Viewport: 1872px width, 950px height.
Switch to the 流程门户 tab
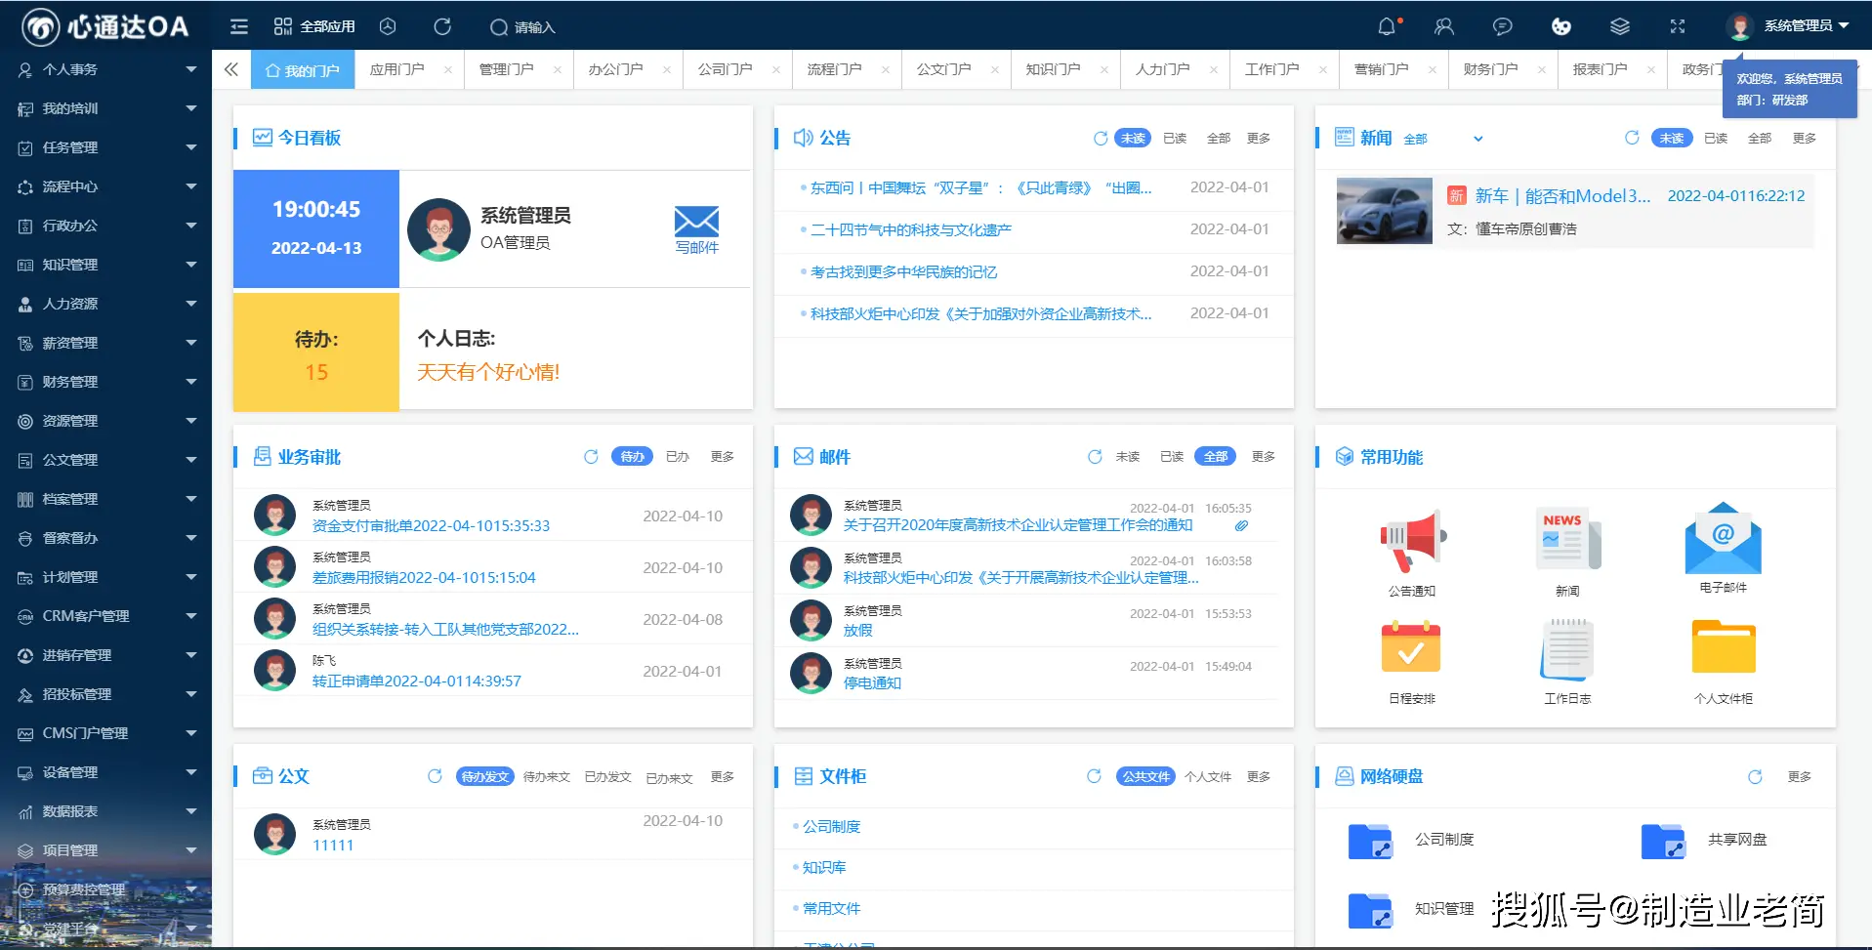(x=834, y=69)
